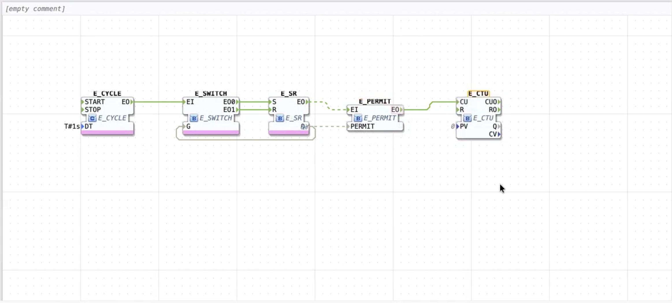Click the blue C icon in E_CYCLE block
672x303 pixels.
click(92, 118)
